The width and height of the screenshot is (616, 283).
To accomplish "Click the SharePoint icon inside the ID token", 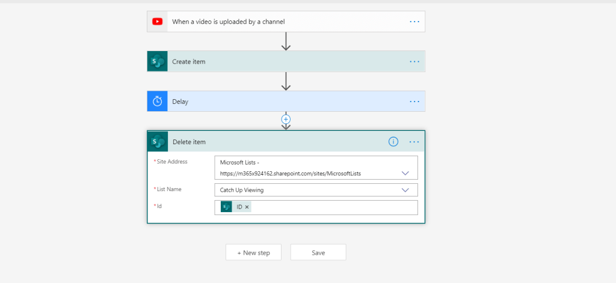I will tap(226, 207).
